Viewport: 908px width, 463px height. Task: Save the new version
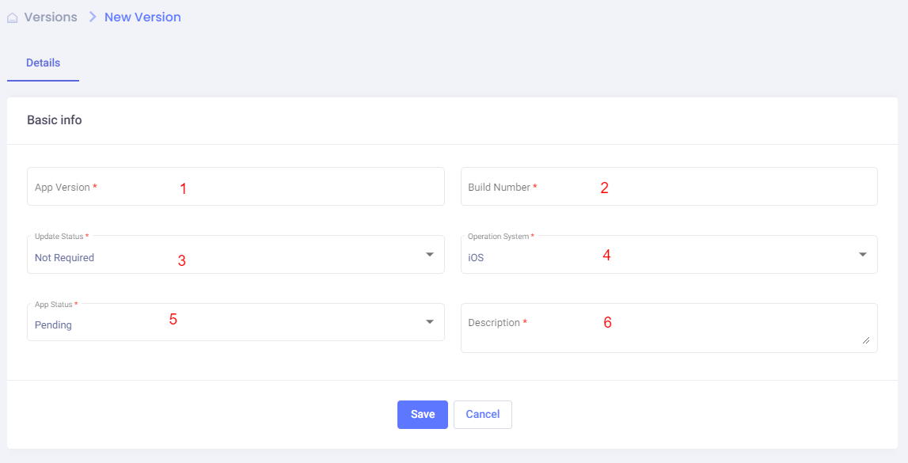pyautogui.click(x=422, y=415)
